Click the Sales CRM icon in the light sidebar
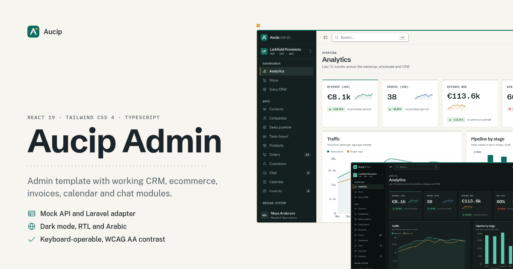Image resolution: width=513 pixels, height=269 pixels. coord(265,89)
